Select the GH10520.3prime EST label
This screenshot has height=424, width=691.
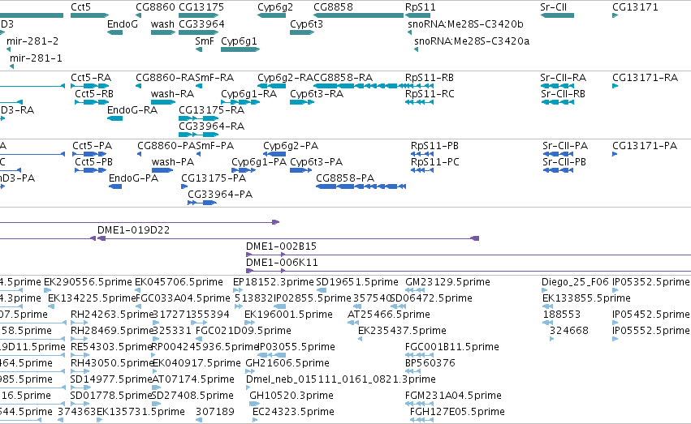[292, 396]
